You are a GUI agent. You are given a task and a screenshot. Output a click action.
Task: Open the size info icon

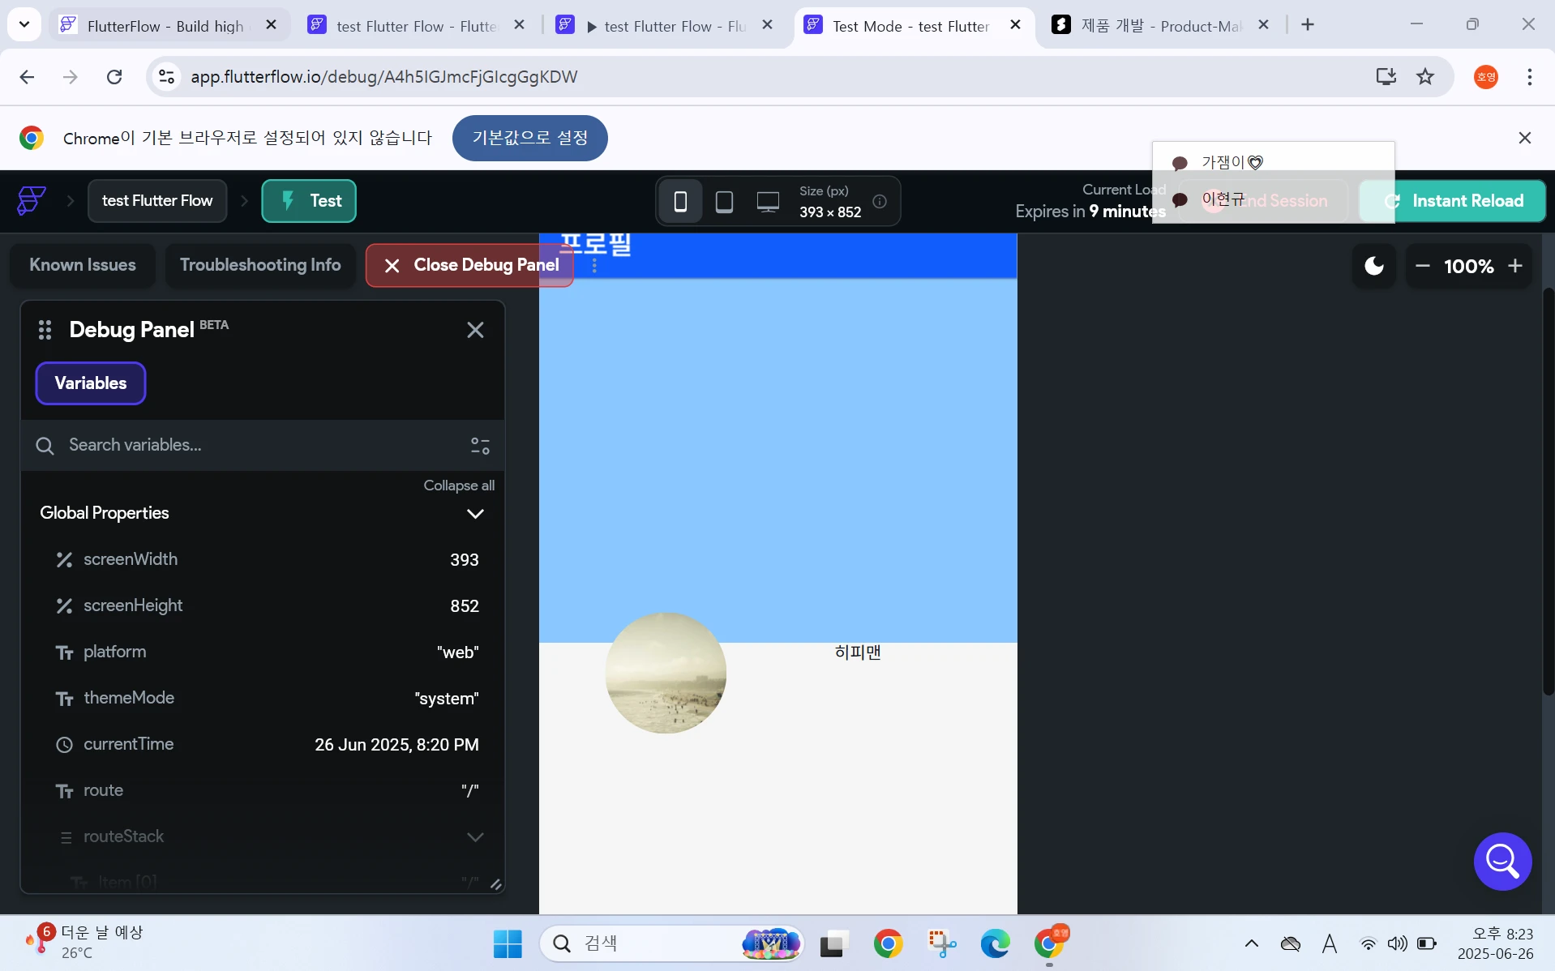point(880,201)
